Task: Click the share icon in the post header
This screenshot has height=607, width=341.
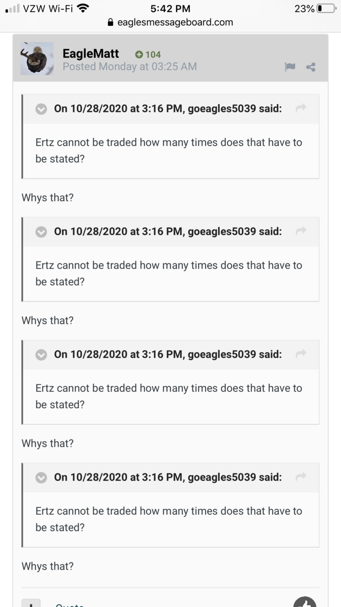Action: coord(311,67)
